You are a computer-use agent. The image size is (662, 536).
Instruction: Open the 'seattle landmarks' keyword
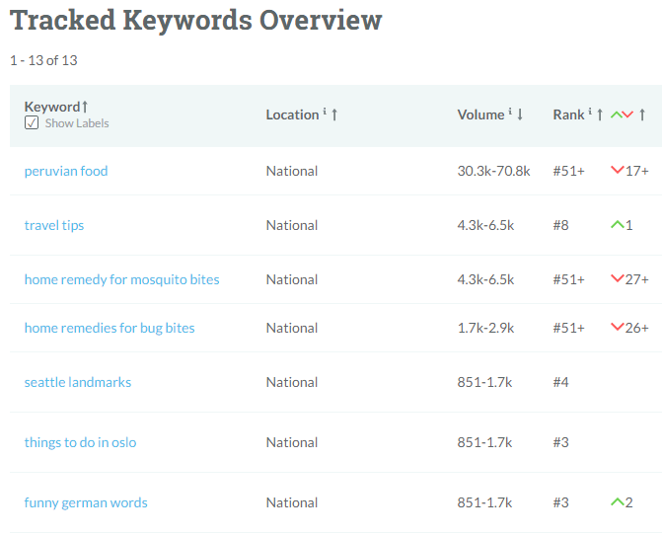pos(78,382)
